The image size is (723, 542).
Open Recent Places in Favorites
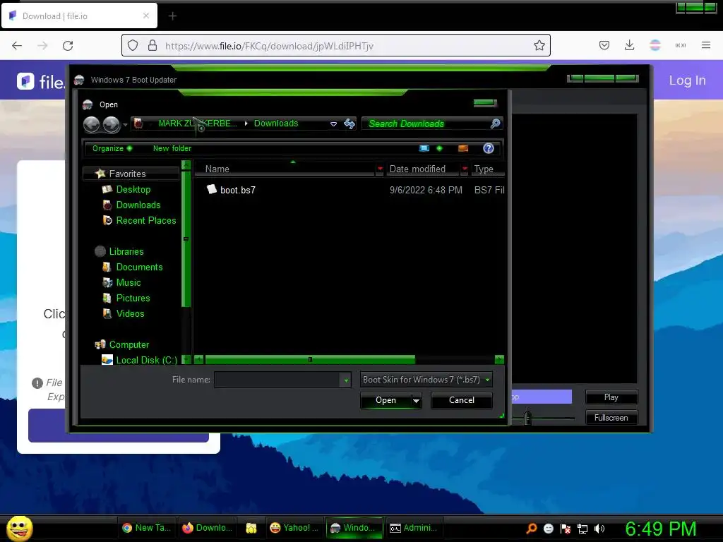(145, 221)
